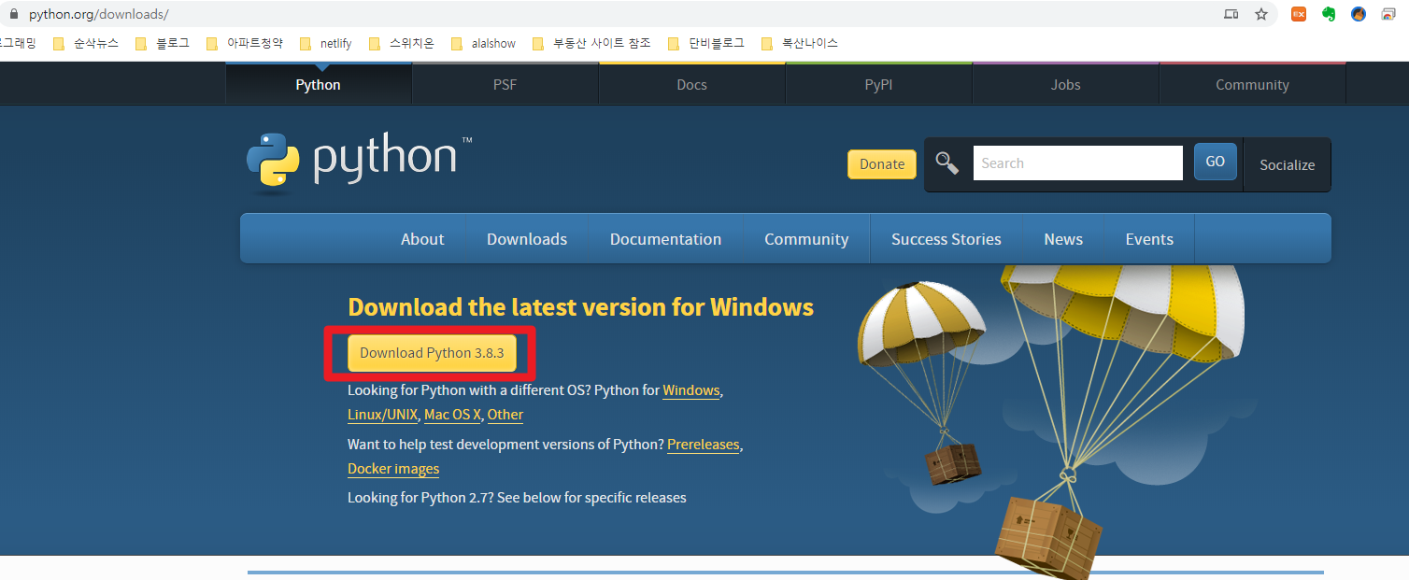
Task: Open the 스위치온 bookmark folder
Action: tap(402, 43)
